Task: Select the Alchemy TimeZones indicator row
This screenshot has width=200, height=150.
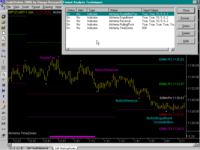Action: (120, 28)
